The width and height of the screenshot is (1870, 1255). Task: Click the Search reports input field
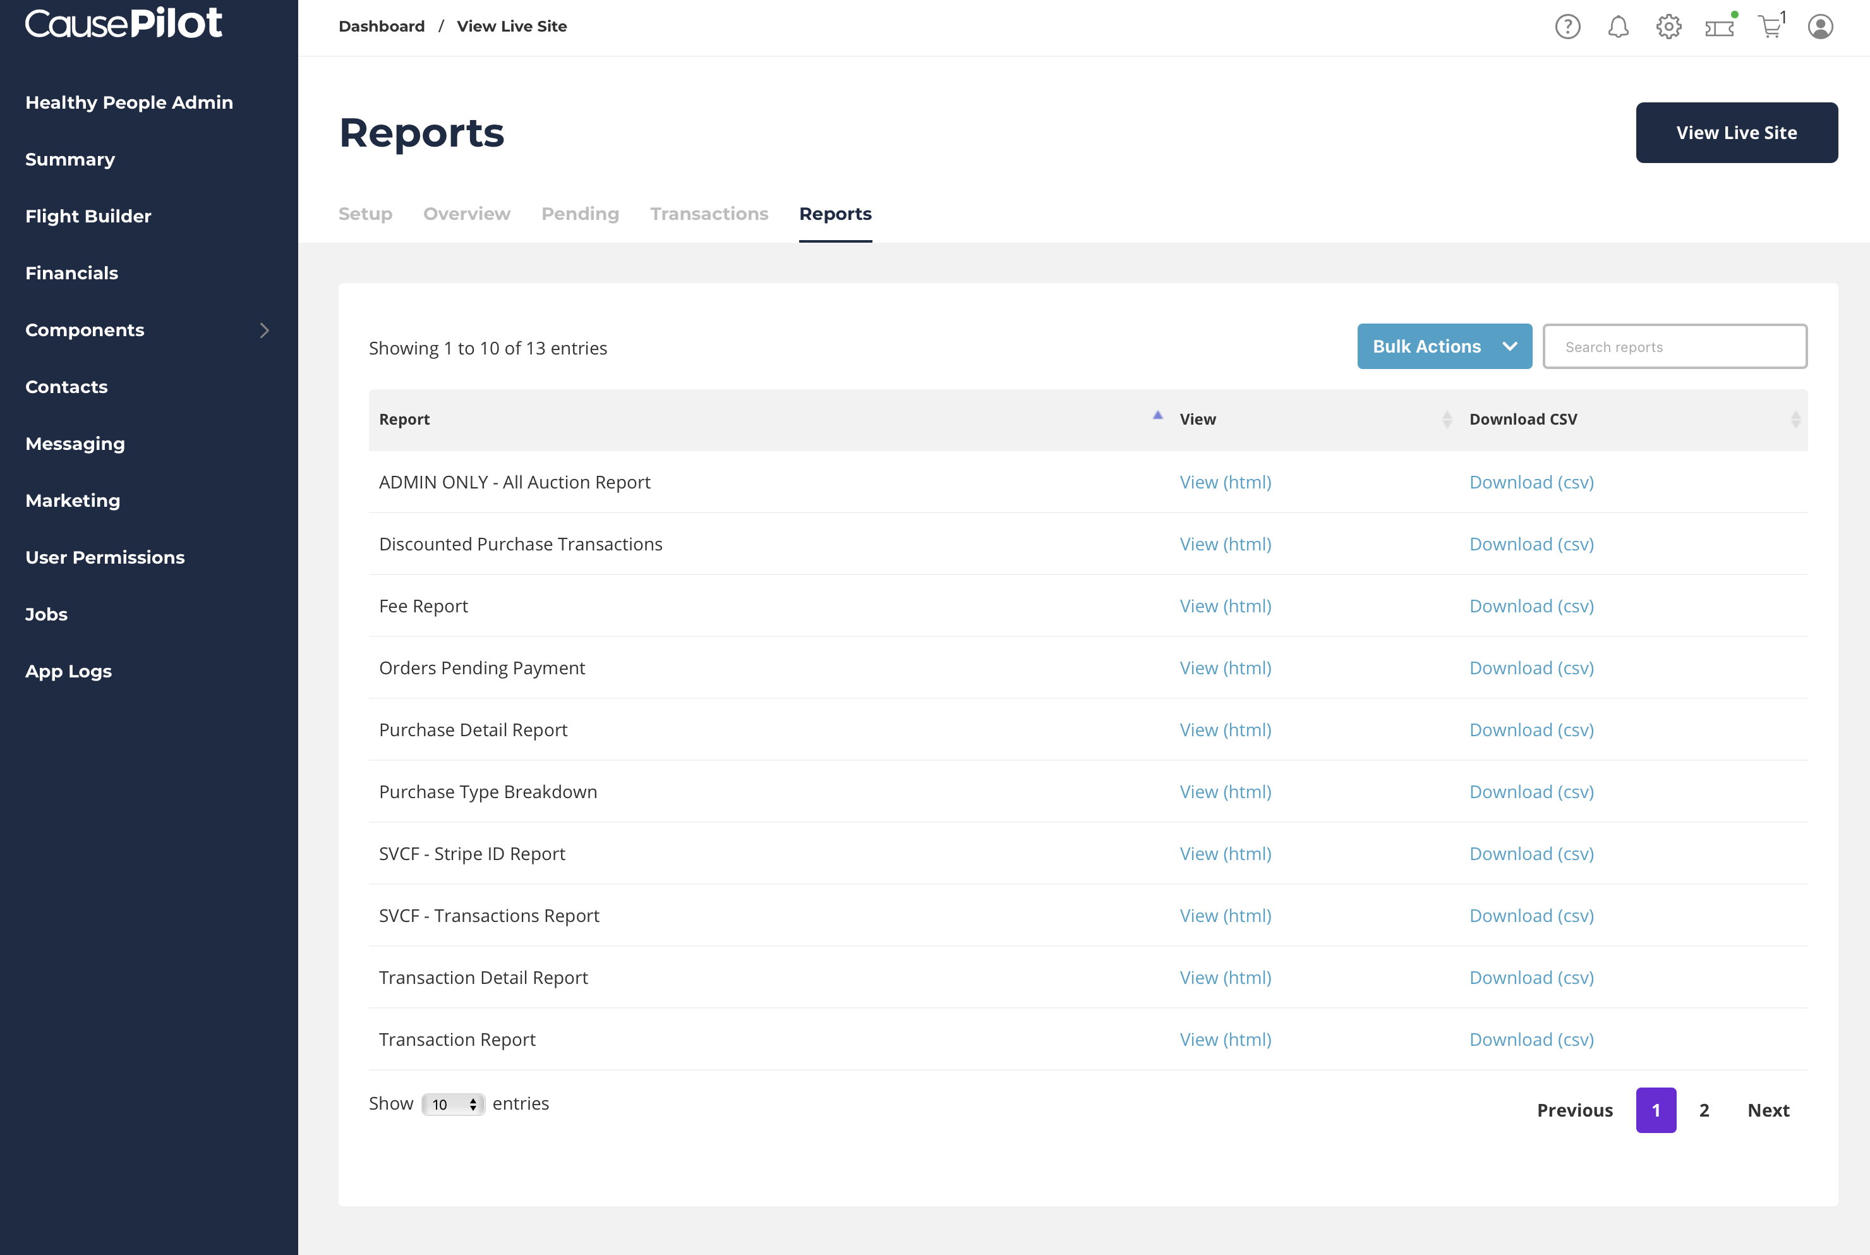pos(1674,346)
